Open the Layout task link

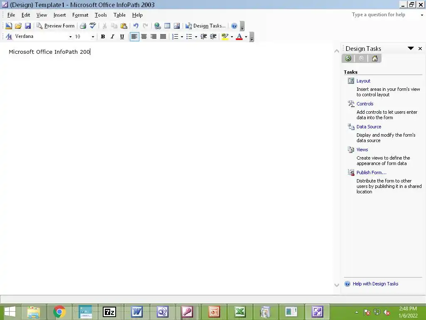tap(363, 81)
